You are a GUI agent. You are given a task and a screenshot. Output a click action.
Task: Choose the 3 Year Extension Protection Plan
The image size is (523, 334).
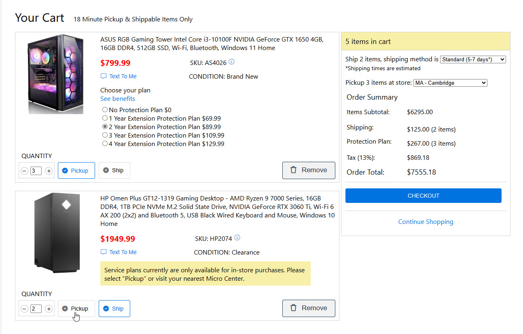[105, 135]
